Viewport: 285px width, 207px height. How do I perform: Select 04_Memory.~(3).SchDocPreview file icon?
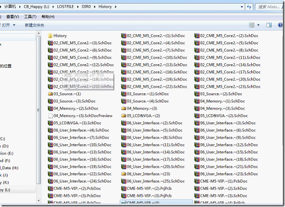(x=51, y=116)
